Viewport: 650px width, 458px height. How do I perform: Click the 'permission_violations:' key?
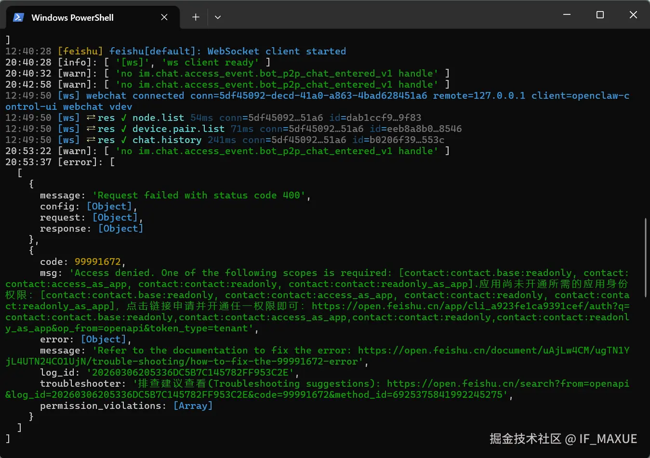click(104, 406)
